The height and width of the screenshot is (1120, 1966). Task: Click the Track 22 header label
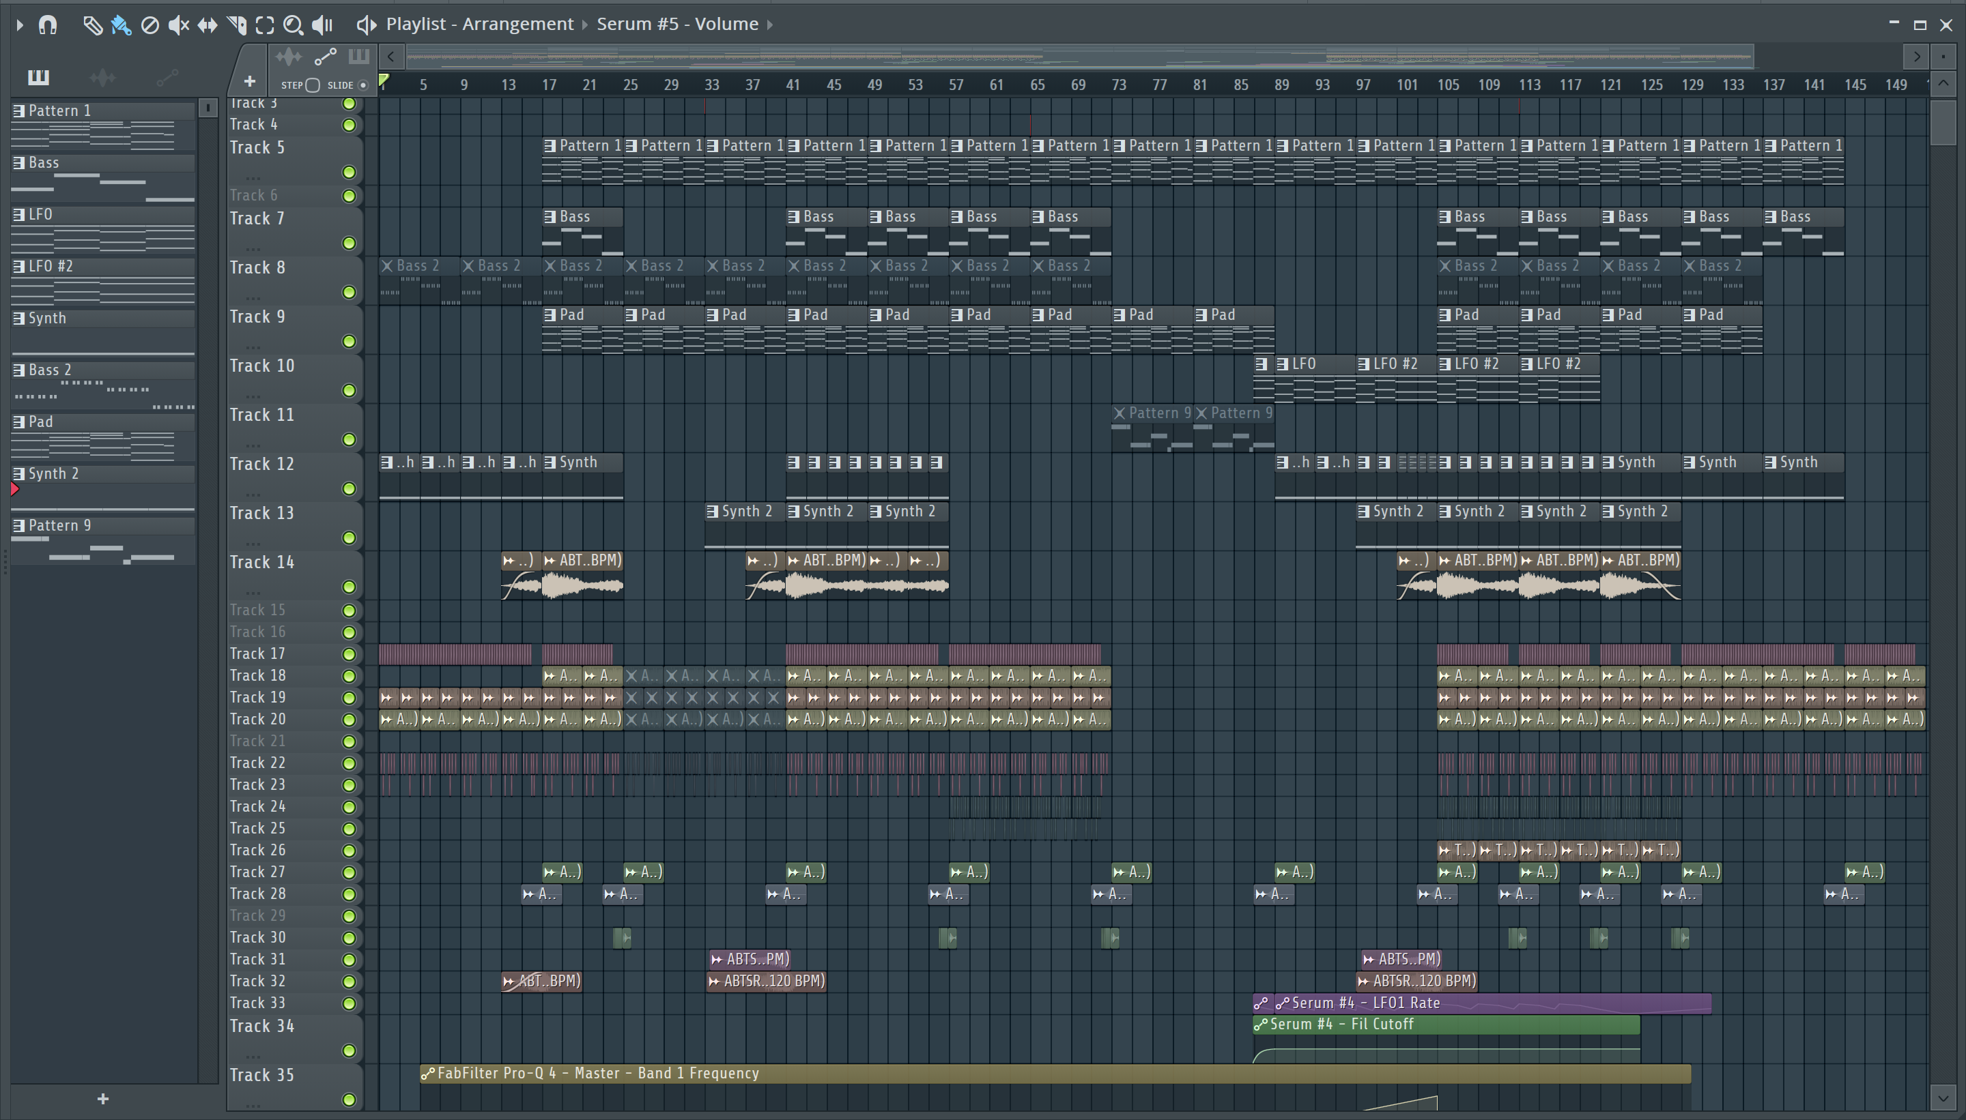pos(257,763)
